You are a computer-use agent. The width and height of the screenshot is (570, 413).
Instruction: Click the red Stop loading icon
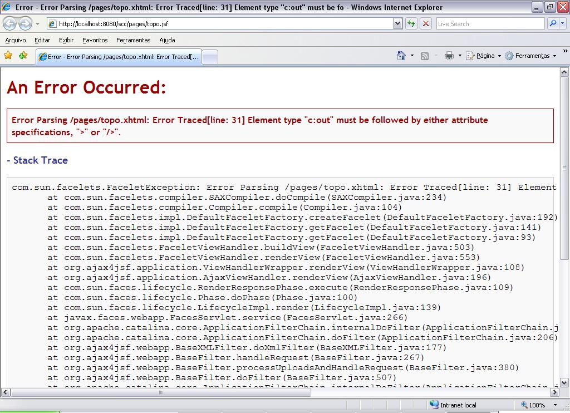click(426, 23)
